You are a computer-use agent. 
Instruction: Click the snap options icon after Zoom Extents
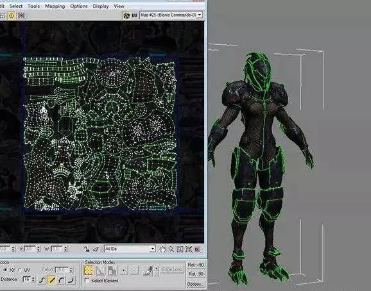197,249
